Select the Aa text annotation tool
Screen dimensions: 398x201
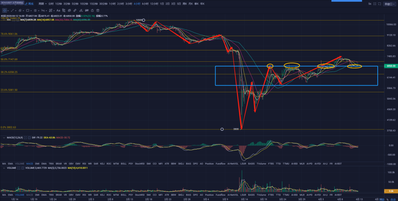pyautogui.click(x=58, y=11)
